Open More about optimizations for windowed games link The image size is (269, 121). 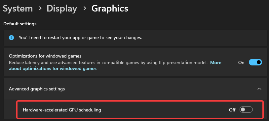[x=115, y=66]
